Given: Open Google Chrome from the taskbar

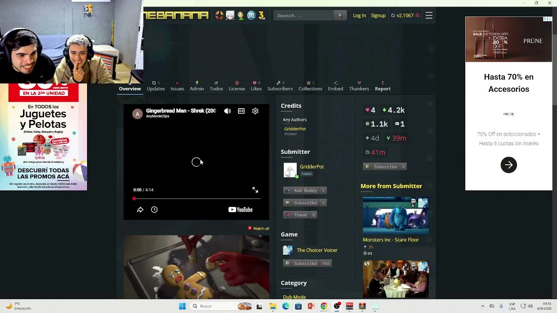Looking at the screenshot, I should tap(324, 306).
